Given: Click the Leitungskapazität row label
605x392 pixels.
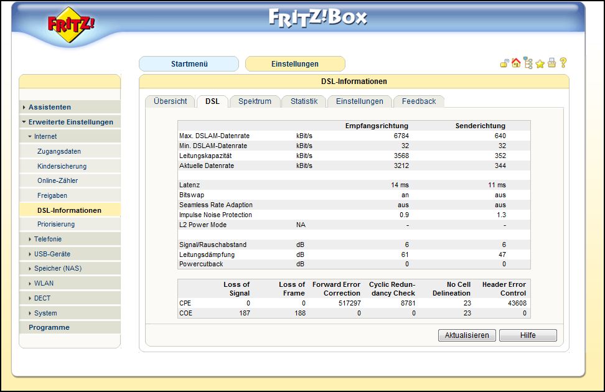Looking at the screenshot, I should (205, 156).
